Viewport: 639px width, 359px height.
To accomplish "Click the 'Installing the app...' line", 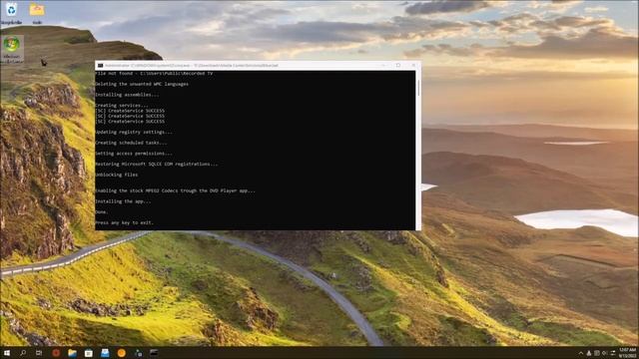I will pyautogui.click(x=123, y=201).
